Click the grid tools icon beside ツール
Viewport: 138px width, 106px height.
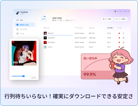coord(17,34)
